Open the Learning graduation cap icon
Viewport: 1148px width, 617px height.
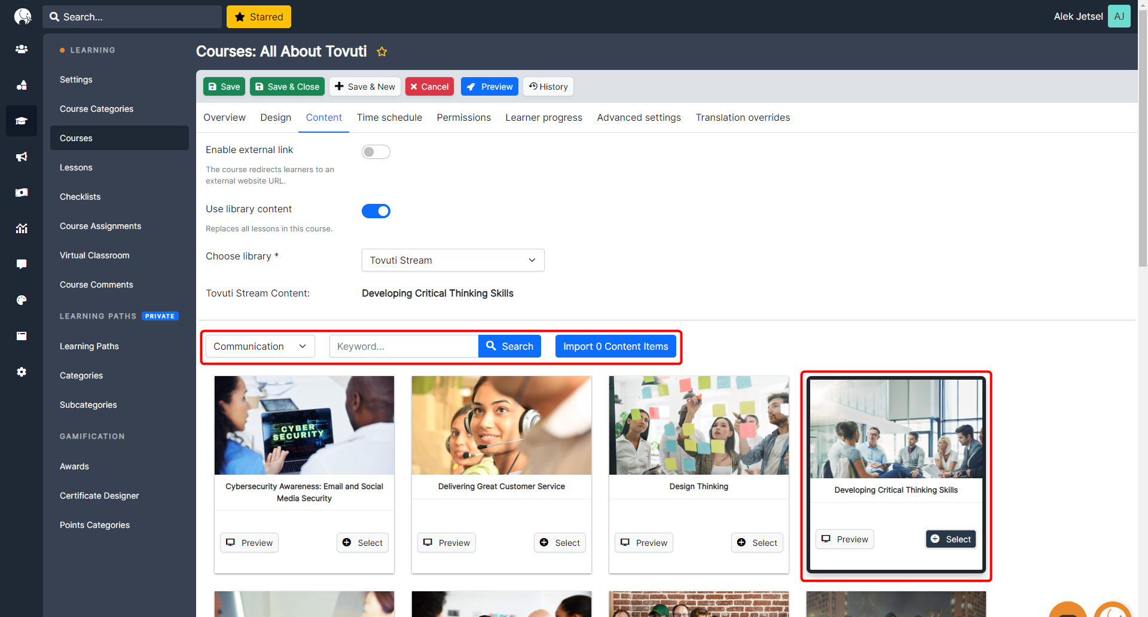click(x=22, y=121)
